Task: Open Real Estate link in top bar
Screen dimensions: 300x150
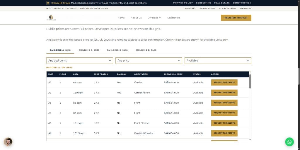Action: click(x=222, y=3)
